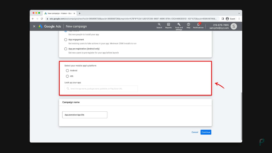Open the Reports icon in the top bar

click(x=168, y=26)
